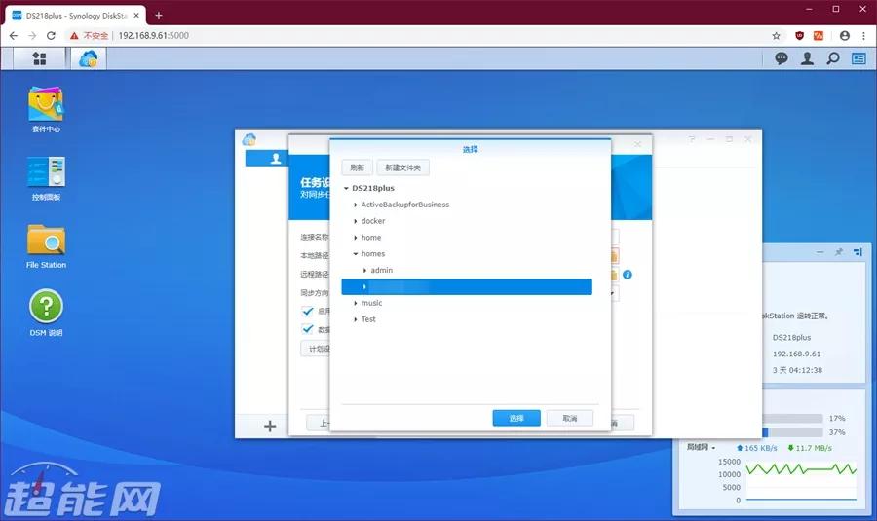Collapse the DS218plus root node

(346, 188)
